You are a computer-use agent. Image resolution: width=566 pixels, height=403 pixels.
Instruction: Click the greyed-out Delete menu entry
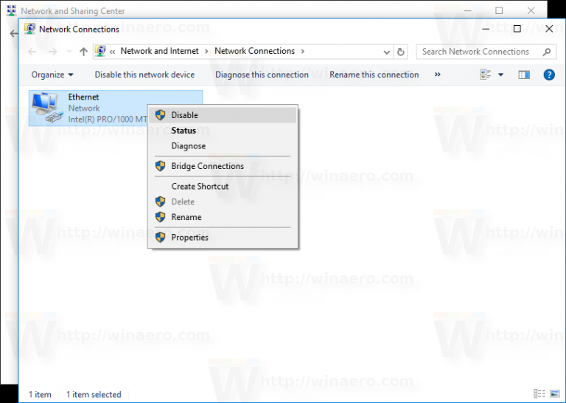(x=223, y=201)
